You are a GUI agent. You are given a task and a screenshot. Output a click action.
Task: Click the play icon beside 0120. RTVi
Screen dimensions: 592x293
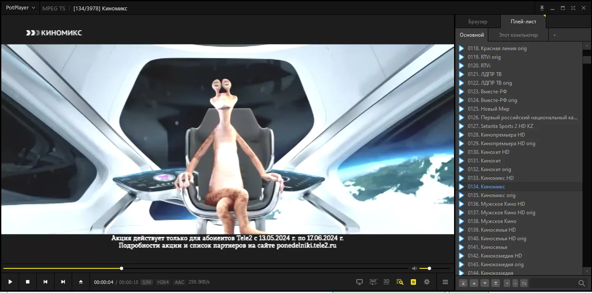461,66
